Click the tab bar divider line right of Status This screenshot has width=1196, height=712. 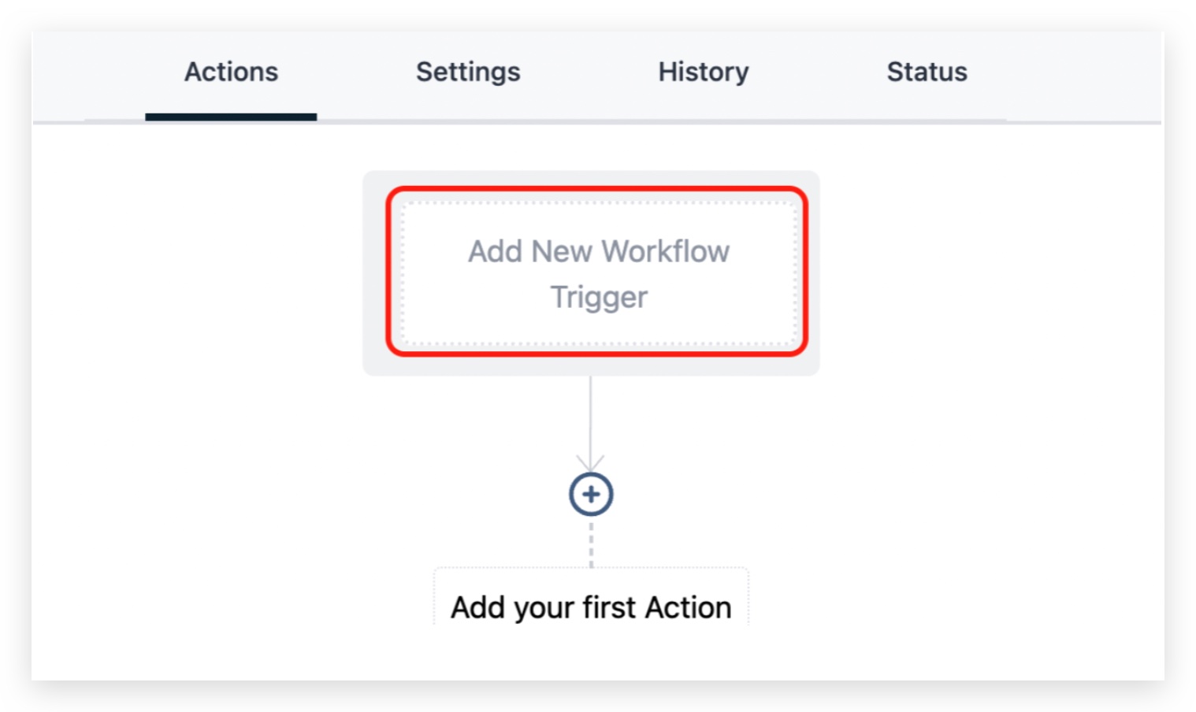(1083, 122)
